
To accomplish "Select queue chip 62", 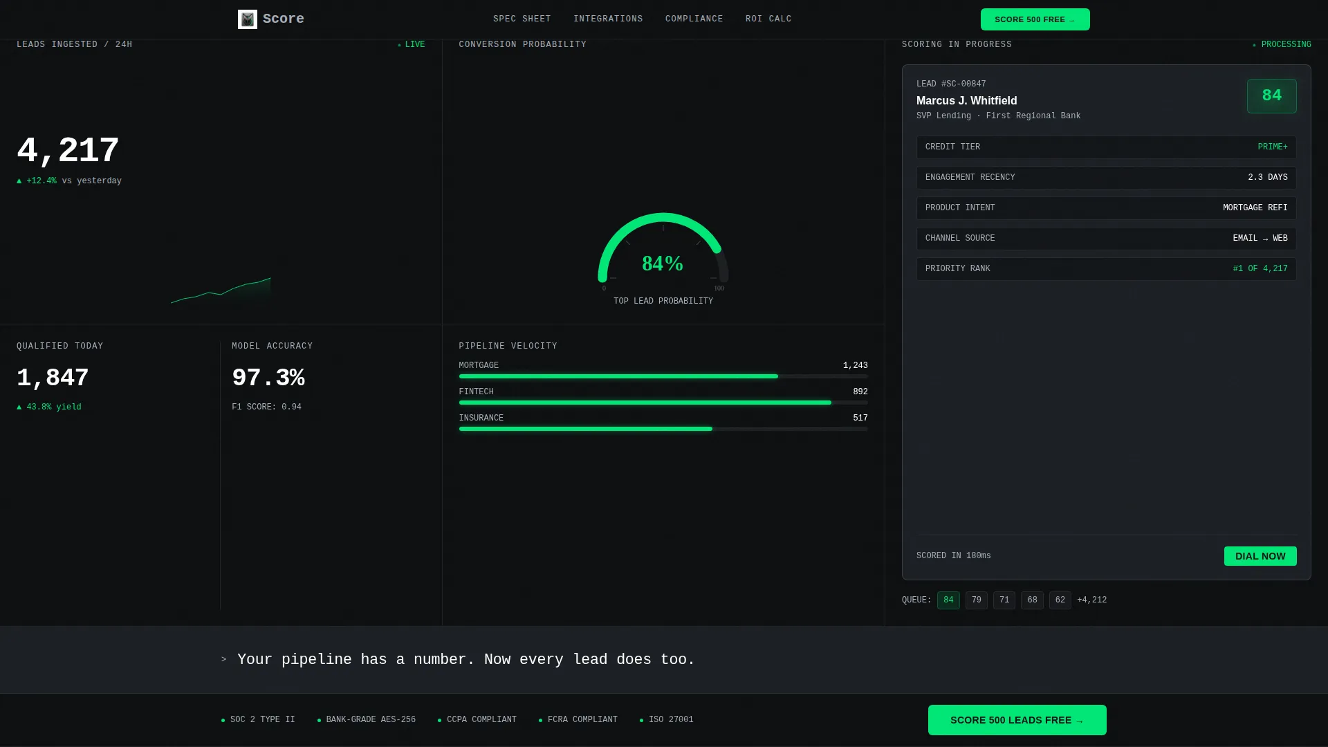I will pyautogui.click(x=1060, y=600).
